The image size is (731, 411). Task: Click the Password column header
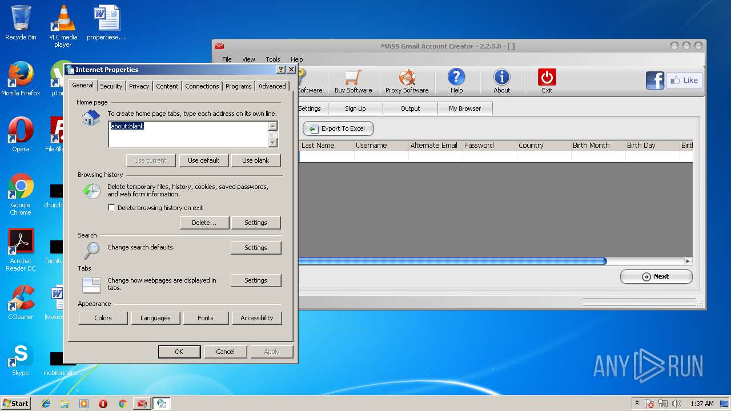pyautogui.click(x=489, y=146)
